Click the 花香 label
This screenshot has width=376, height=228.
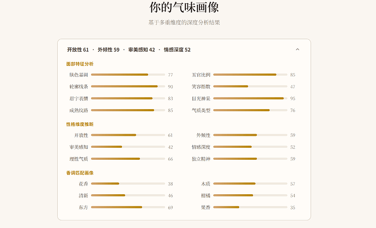point(83,184)
